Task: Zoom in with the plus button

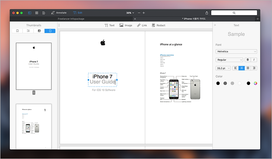Action: (x=144, y=13)
